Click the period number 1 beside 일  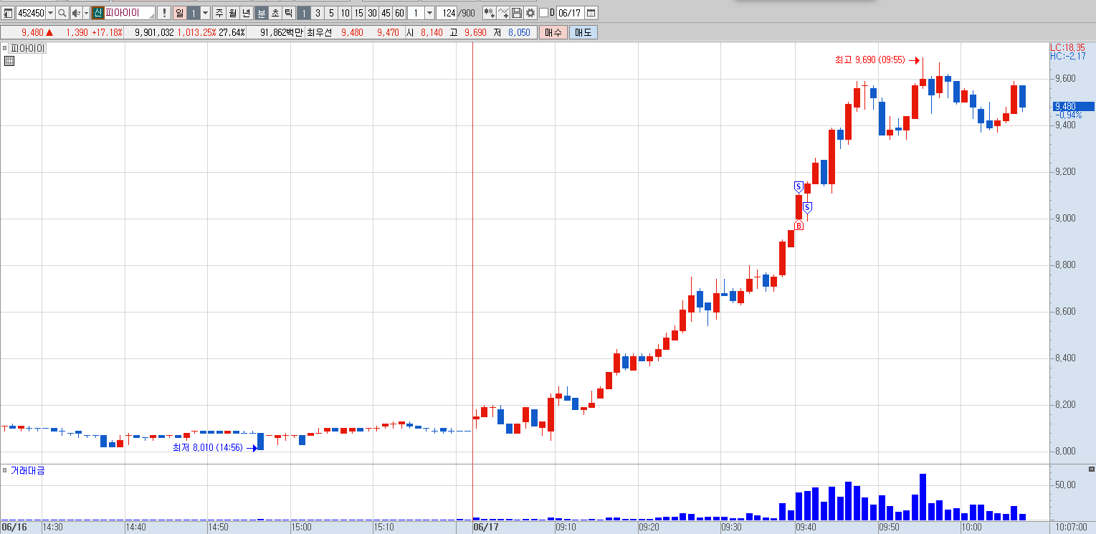[x=194, y=13]
